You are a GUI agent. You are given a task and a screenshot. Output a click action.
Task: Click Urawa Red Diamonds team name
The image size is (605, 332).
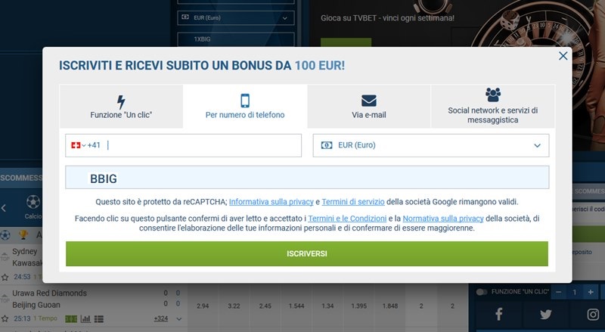tap(49, 293)
